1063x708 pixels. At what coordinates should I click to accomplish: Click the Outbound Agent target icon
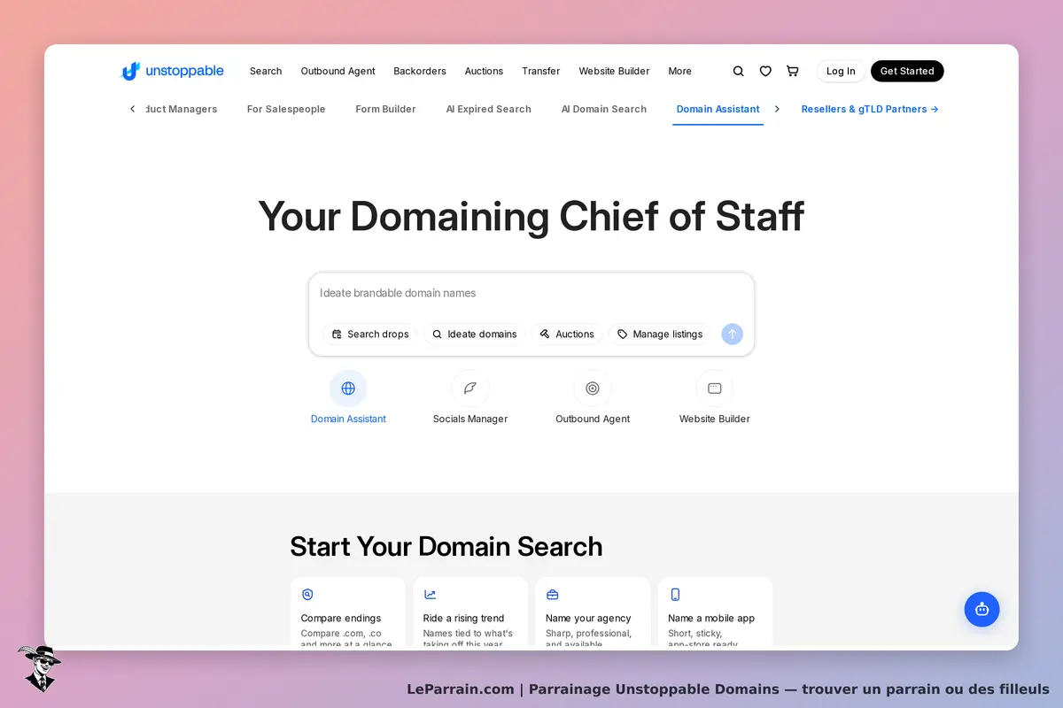[593, 388]
